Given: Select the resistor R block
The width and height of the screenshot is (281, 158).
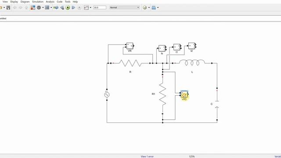Looking at the screenshot, I should pos(130,63).
